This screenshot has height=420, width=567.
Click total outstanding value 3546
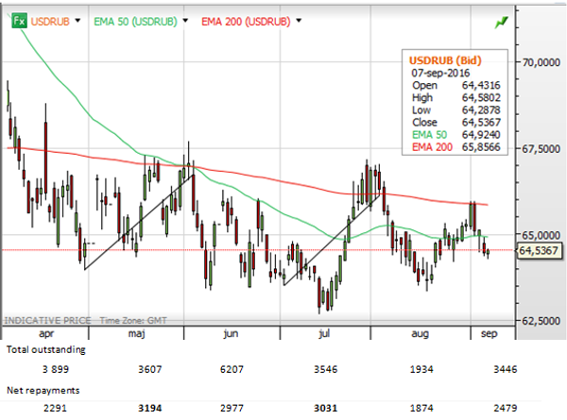pyautogui.click(x=325, y=369)
